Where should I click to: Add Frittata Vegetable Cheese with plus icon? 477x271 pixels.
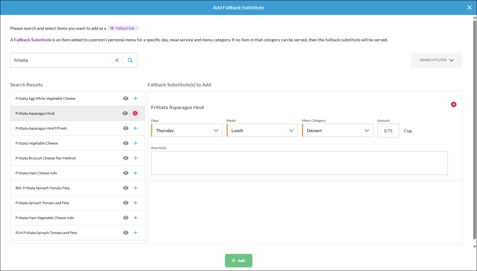pyautogui.click(x=135, y=143)
